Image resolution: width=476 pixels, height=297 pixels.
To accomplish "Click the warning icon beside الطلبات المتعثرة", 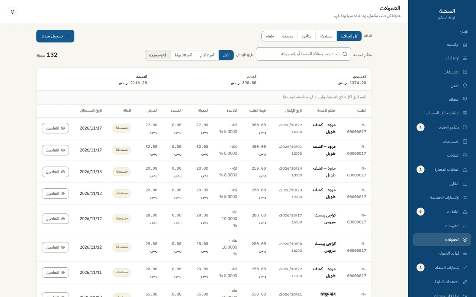I will click(x=465, y=170).
